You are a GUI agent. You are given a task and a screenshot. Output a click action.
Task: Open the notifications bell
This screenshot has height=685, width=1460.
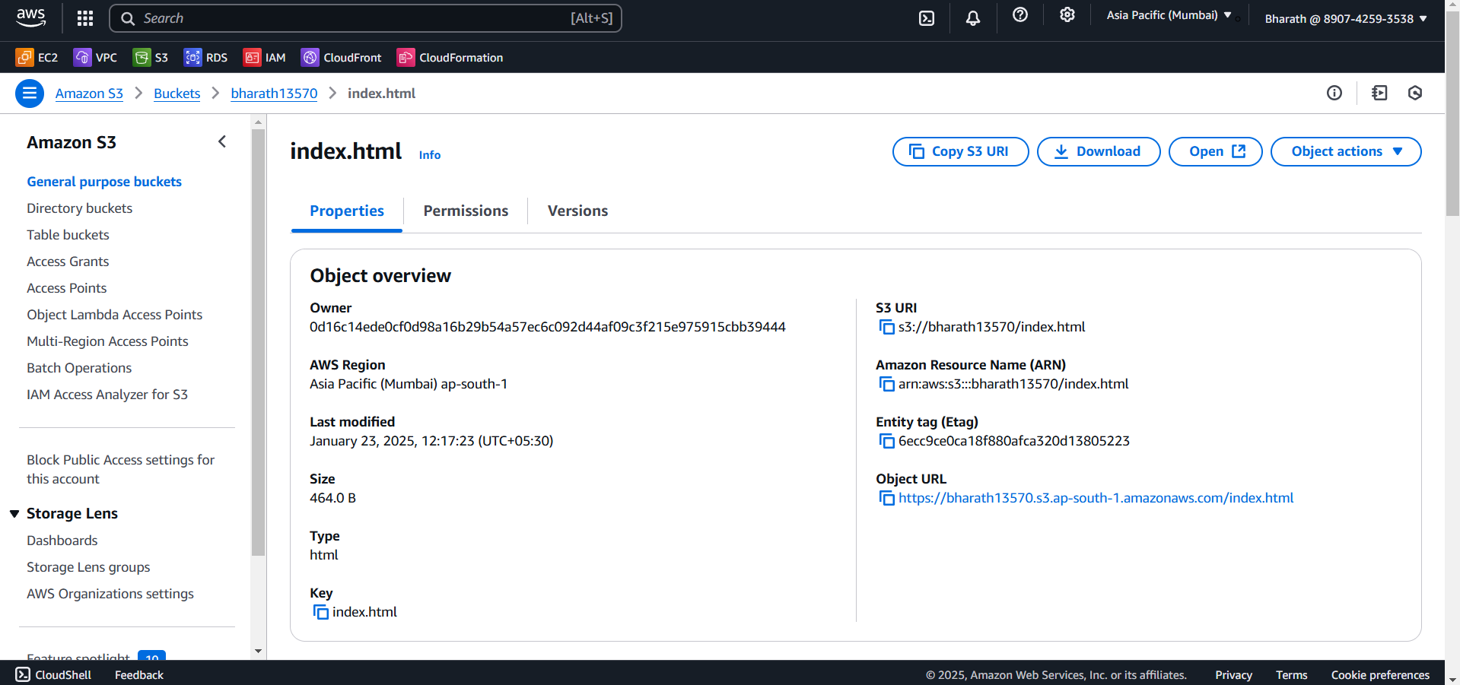click(x=973, y=18)
